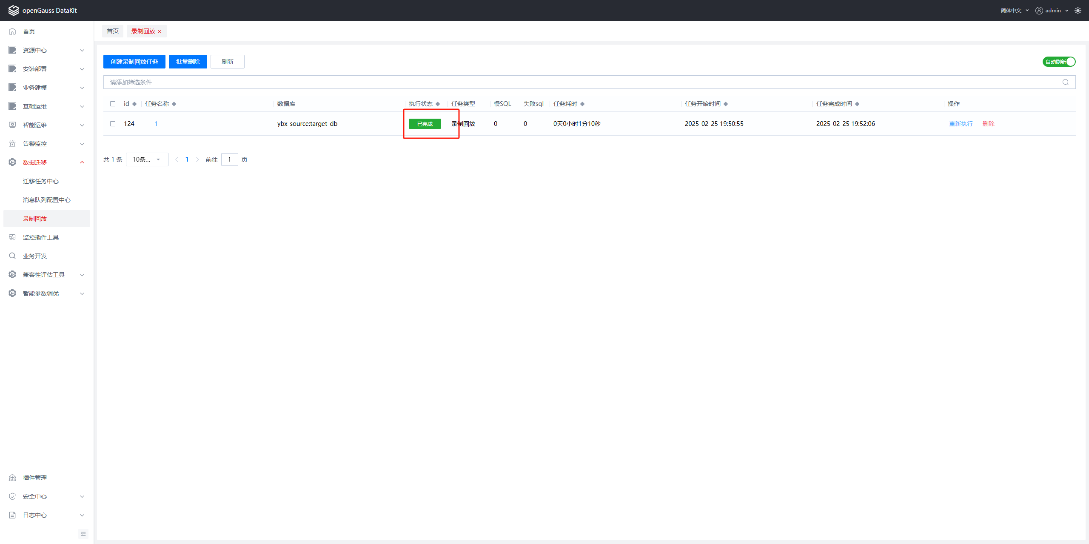Check the select-all header checkbox

click(113, 104)
